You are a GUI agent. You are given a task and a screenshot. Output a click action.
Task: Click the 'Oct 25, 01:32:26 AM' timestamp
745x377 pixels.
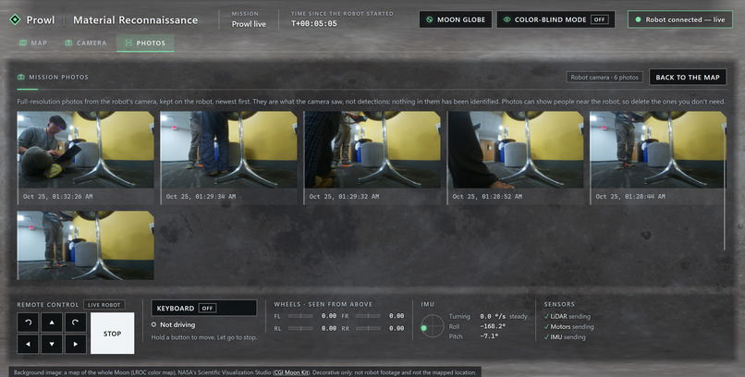pyautogui.click(x=57, y=196)
